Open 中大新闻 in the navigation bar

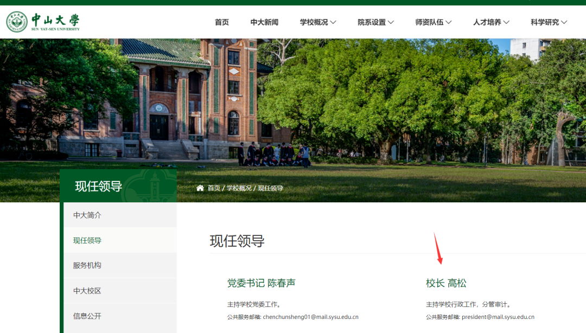tap(264, 22)
